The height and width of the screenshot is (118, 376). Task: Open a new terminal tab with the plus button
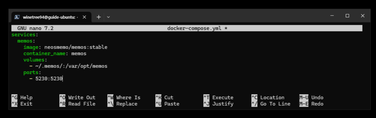point(99,17)
